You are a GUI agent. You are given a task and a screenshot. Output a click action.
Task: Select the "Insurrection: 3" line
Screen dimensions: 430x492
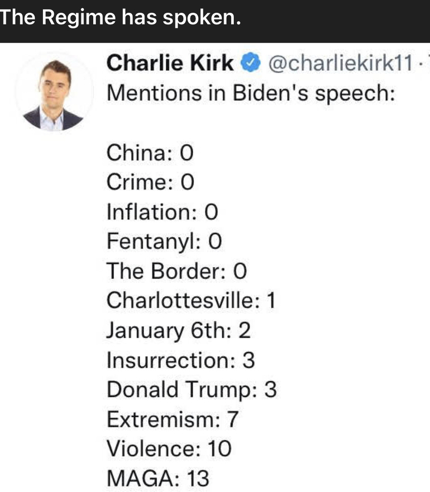click(180, 360)
